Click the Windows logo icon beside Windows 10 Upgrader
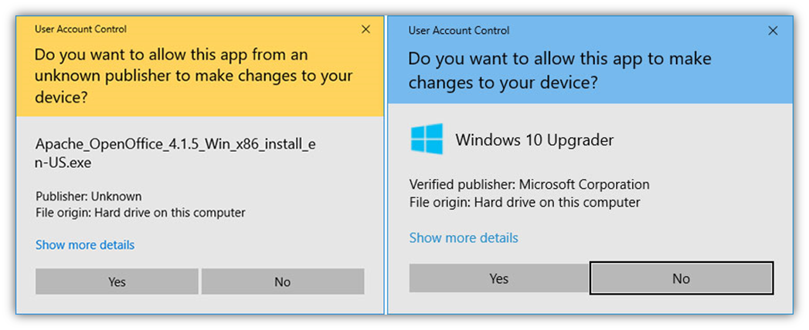This screenshot has width=809, height=330. [x=427, y=139]
